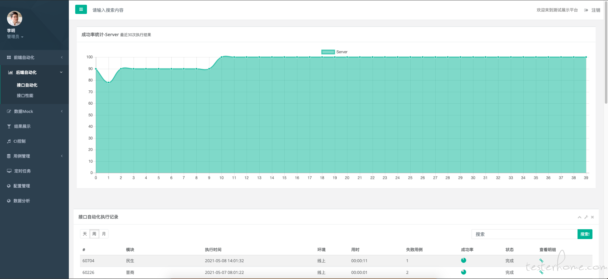Open the 结果展示 menu item

22,126
